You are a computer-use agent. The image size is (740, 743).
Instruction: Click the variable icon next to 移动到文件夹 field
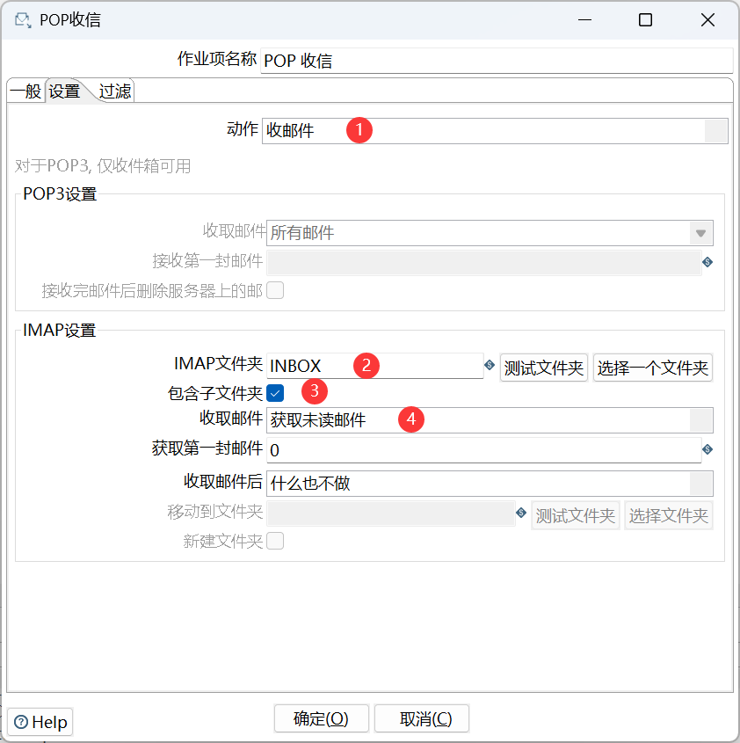[521, 513]
